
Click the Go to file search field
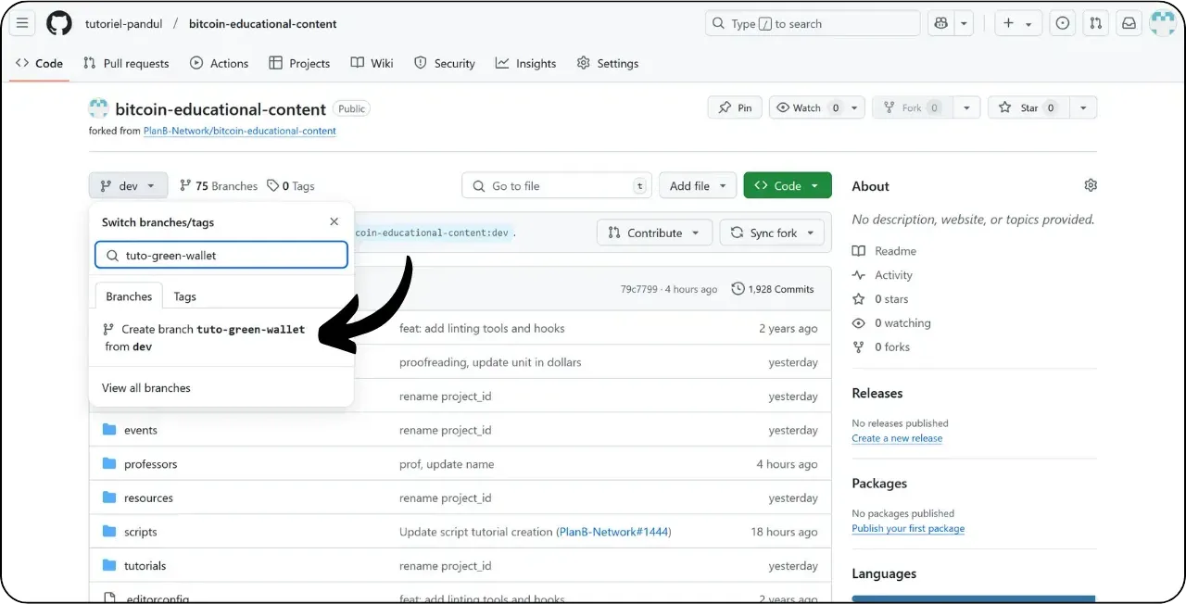coord(556,184)
